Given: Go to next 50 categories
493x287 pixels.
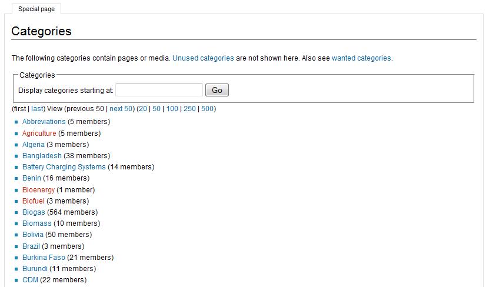Looking at the screenshot, I should (x=121, y=109).
